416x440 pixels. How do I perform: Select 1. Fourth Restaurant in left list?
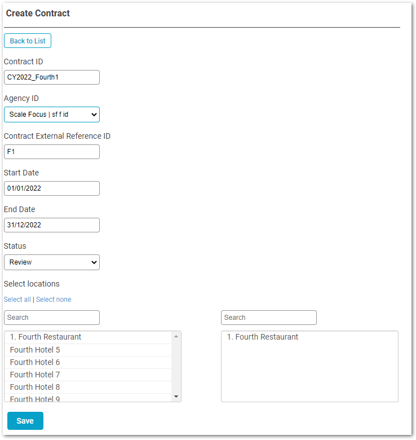pyautogui.click(x=46, y=337)
